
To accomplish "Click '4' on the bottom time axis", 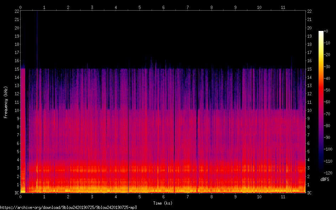I will [x=116, y=197].
